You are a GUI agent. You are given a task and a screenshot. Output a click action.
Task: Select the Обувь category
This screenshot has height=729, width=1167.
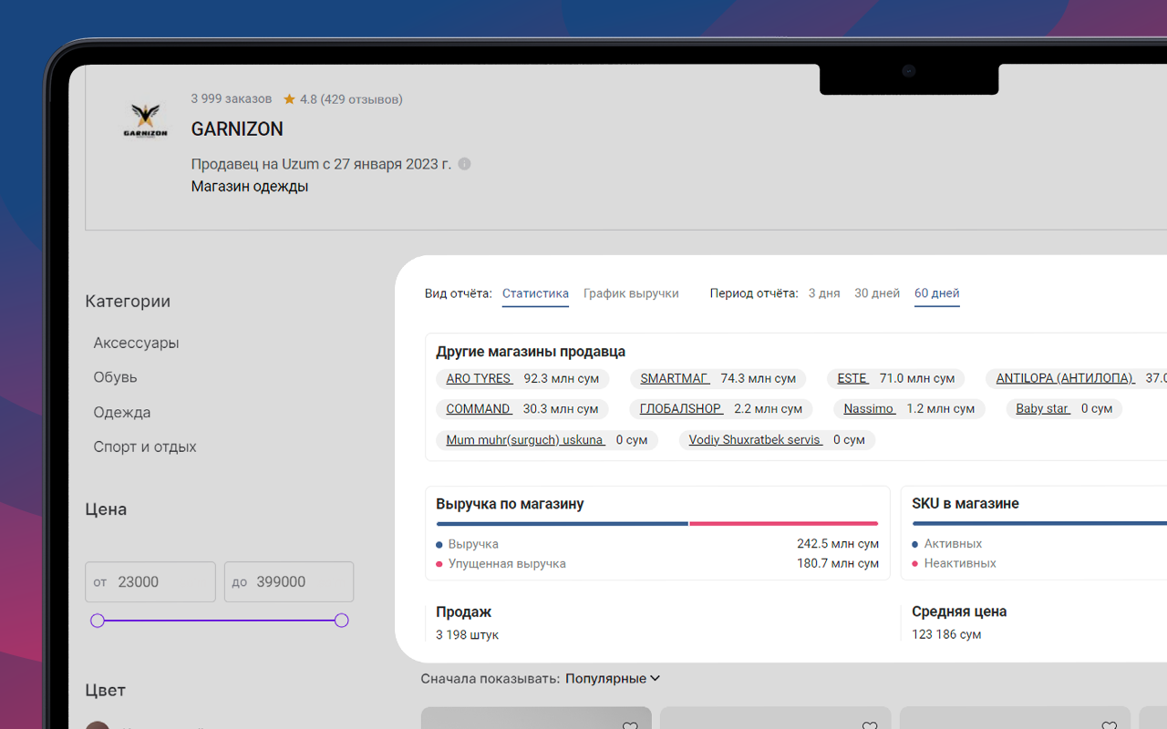(115, 377)
